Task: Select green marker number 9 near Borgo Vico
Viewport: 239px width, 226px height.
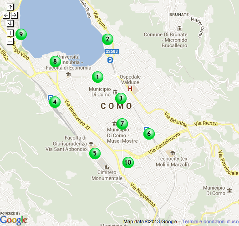Action: [x=21, y=34]
